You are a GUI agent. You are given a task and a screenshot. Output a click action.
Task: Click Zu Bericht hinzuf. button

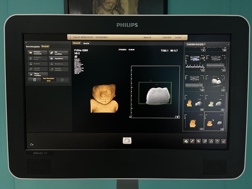(37, 58)
